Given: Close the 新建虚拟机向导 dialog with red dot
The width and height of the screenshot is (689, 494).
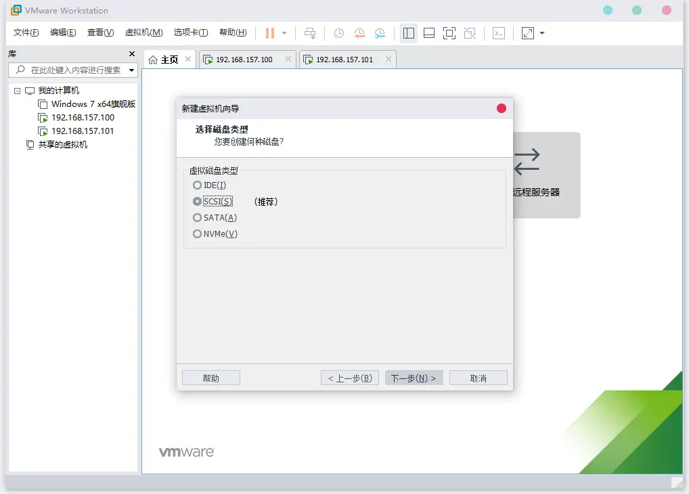Looking at the screenshot, I should tap(502, 108).
